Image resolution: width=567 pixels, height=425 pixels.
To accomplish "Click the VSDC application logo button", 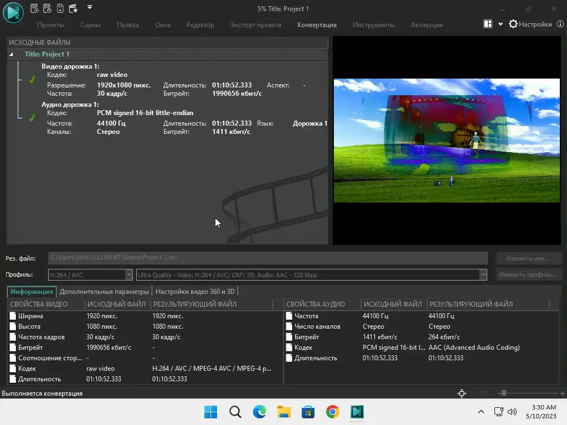I will [x=13, y=12].
